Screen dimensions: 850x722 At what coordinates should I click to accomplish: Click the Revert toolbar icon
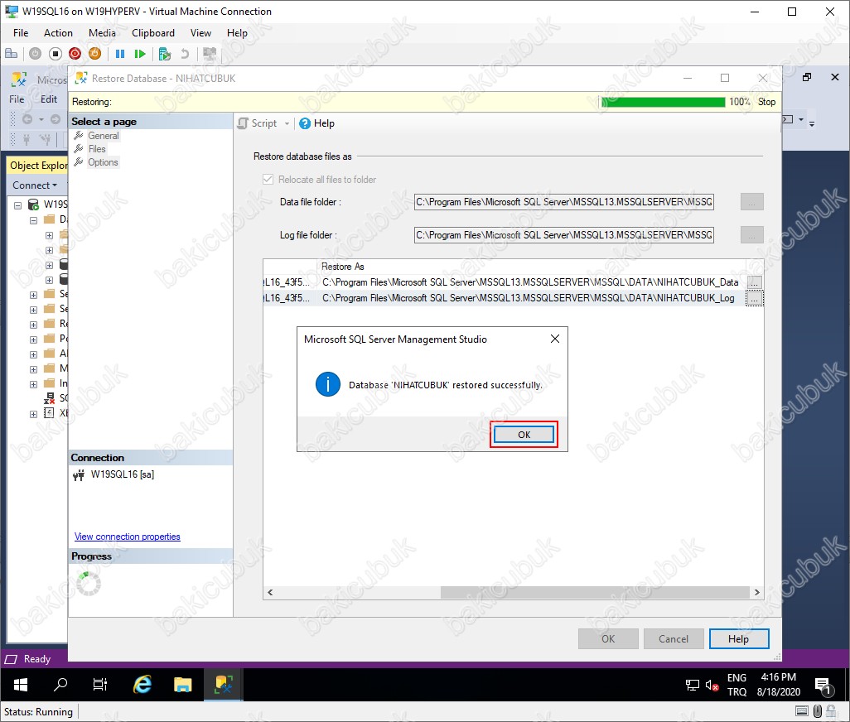[x=185, y=54]
